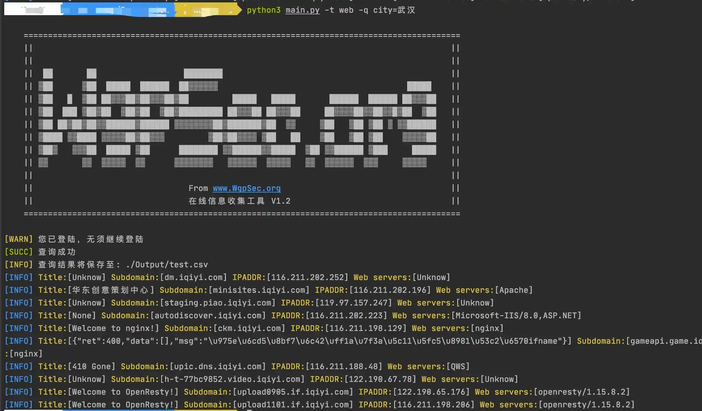The width and height of the screenshot is (702, 411).
Task: Open the www.WgpSec.org link
Action: pos(246,188)
